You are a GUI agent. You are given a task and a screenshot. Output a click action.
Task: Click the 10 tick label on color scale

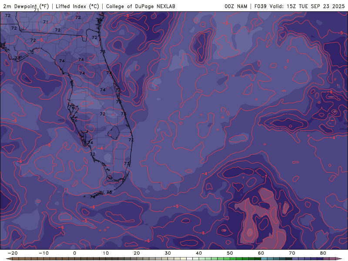106,253
